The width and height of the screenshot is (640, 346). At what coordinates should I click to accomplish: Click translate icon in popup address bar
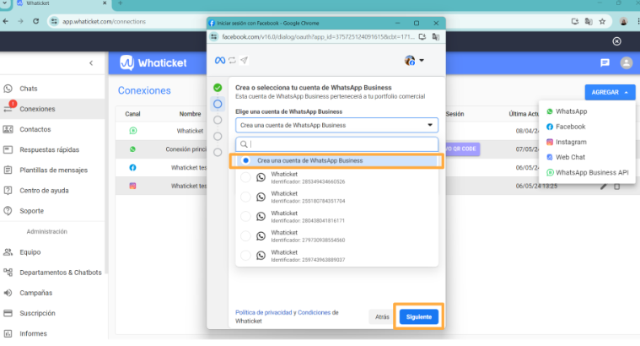coord(436,37)
